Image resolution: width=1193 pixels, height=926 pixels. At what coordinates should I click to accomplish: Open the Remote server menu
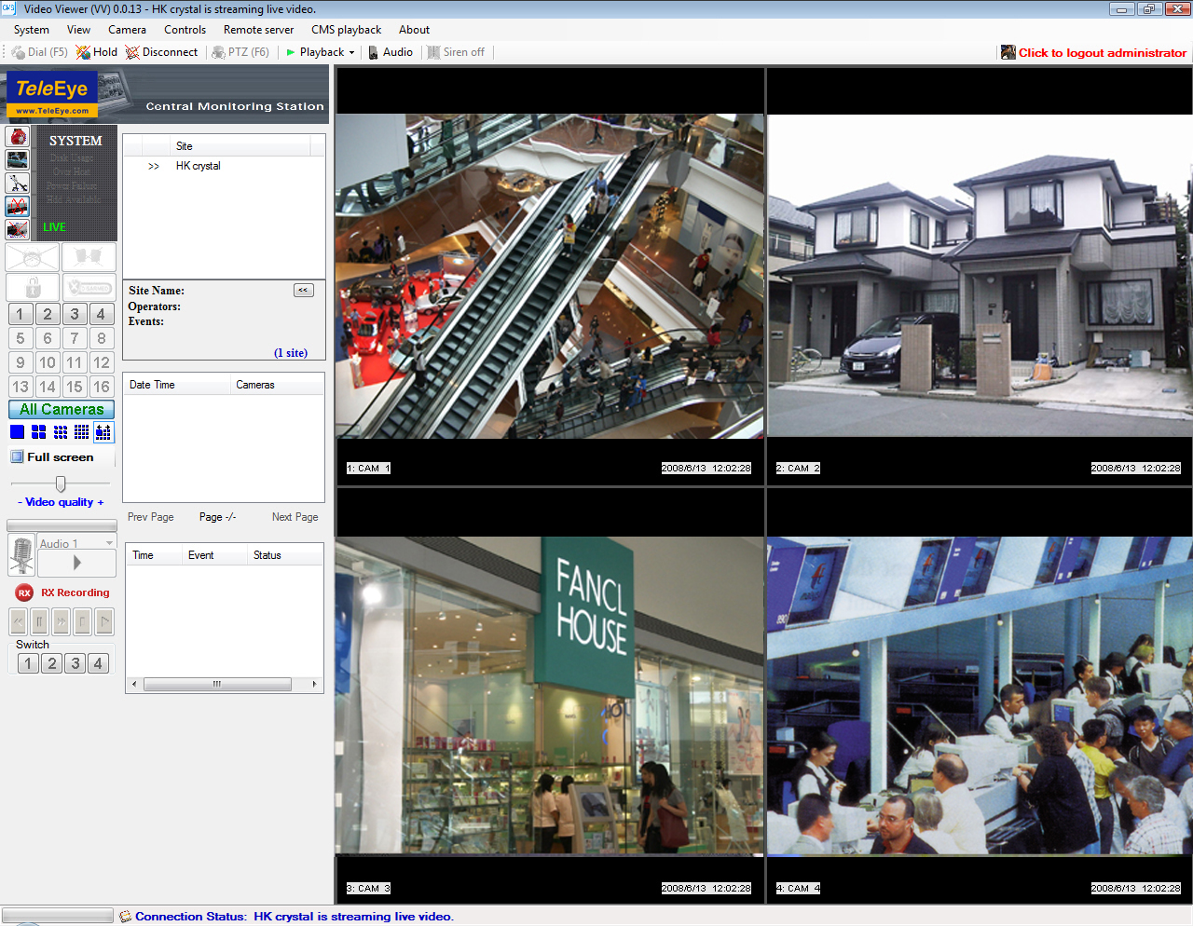pyautogui.click(x=258, y=30)
